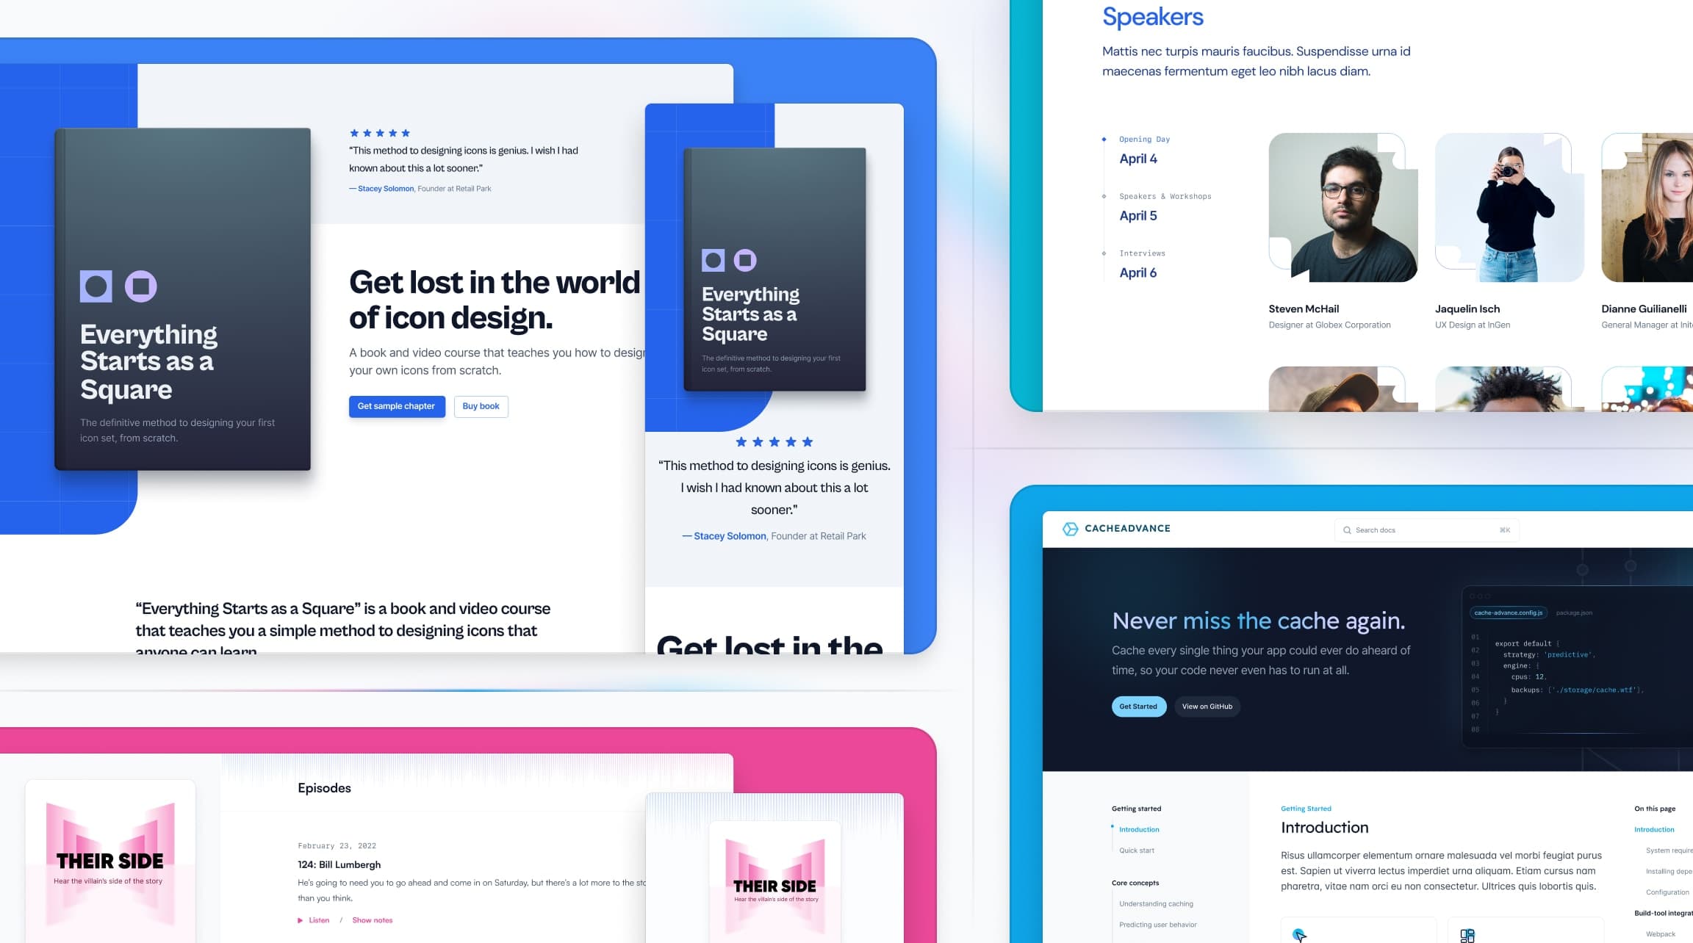Click Get sample chapter button
Screen dimensions: 1693x943
click(x=395, y=405)
